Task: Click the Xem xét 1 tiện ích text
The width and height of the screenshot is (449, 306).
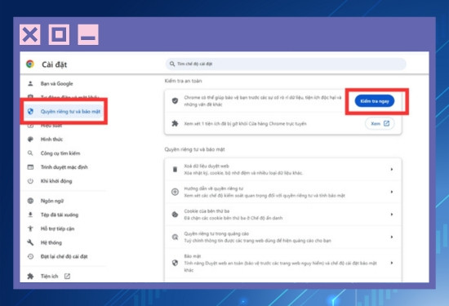Action: point(245,124)
